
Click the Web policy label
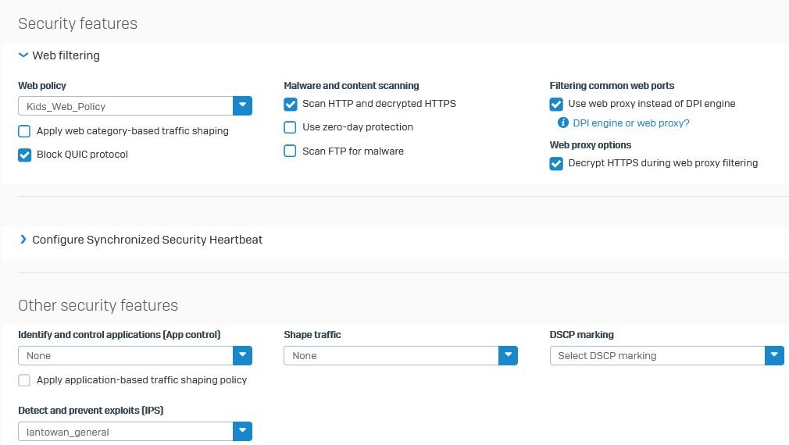42,85
